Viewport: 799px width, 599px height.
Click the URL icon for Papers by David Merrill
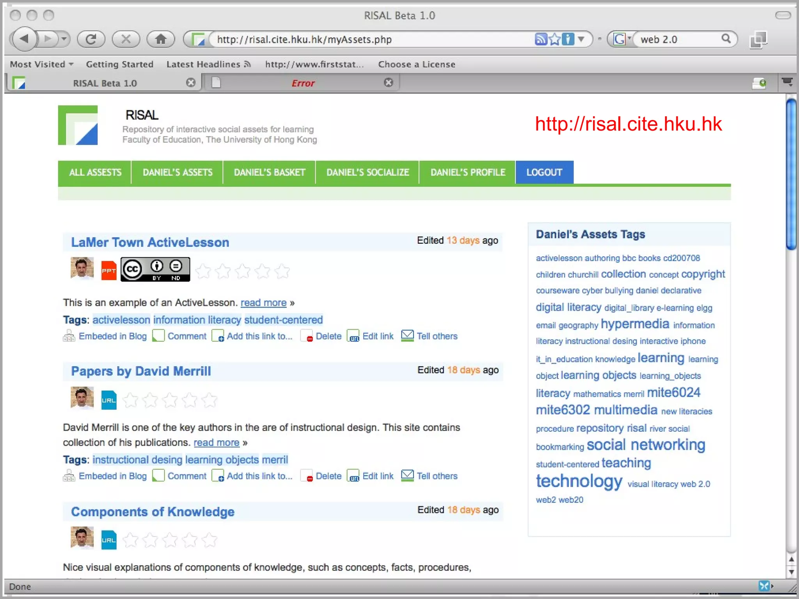pos(109,400)
